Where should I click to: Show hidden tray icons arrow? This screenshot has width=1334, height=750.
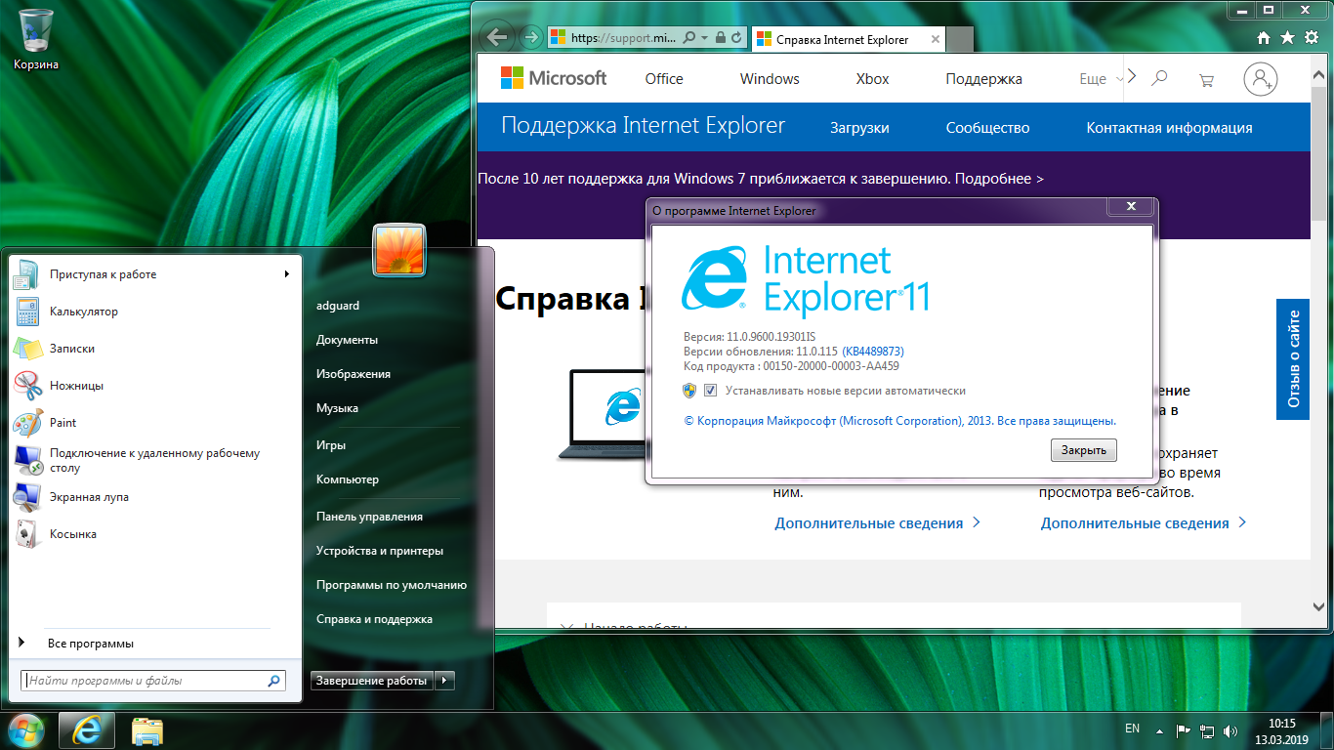(x=1159, y=730)
